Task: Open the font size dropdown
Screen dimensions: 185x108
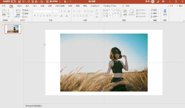Action: point(59,11)
